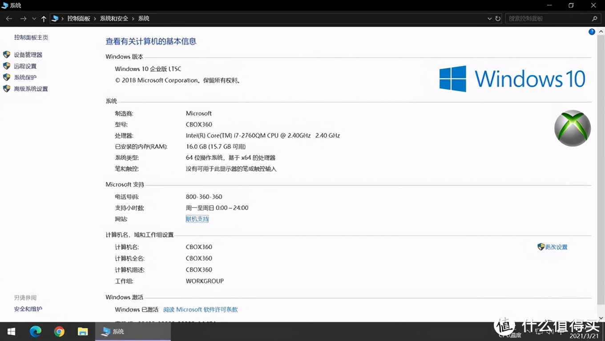Viewport: 605px width, 341px height.
Task: Open 阅读 Microsoft 软件许可条款
Action: click(200, 309)
